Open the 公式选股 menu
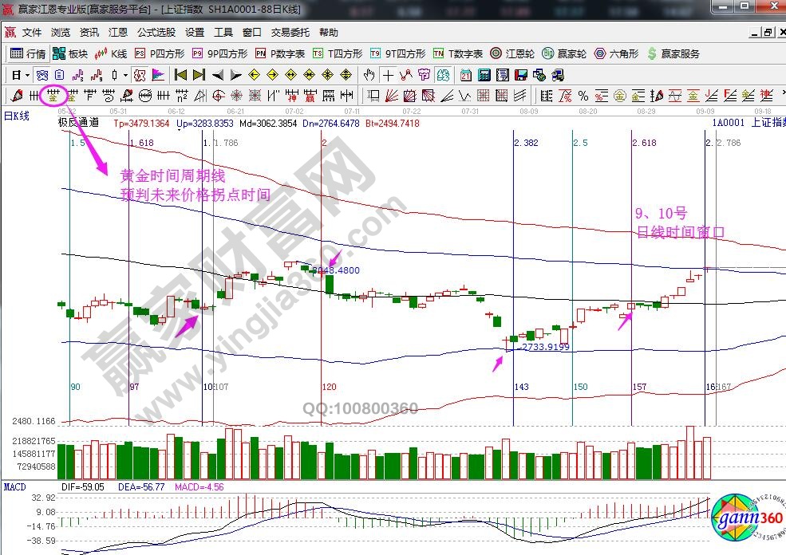Image resolution: width=786 pixels, height=555 pixels. pos(156,33)
